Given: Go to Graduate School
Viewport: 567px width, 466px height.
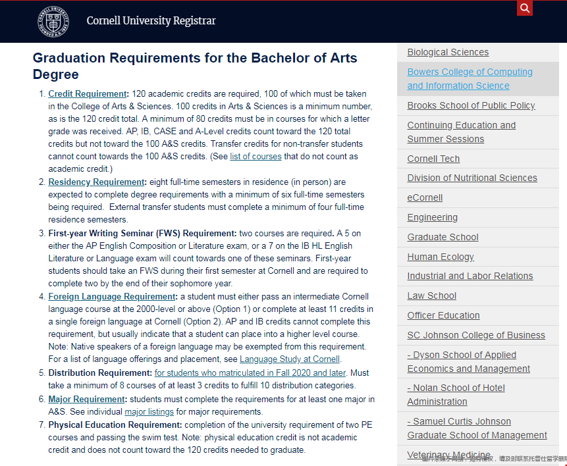Looking at the screenshot, I should 443,237.
